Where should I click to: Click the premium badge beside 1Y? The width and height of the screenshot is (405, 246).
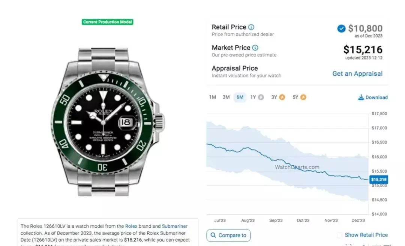click(x=261, y=97)
